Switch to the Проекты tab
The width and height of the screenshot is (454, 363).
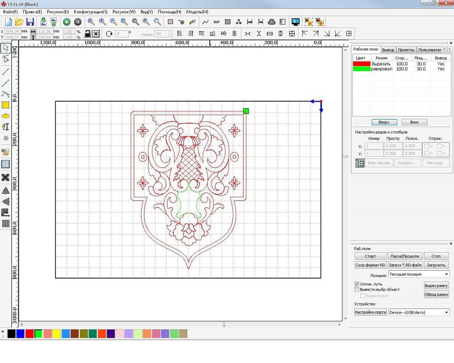pyautogui.click(x=406, y=50)
